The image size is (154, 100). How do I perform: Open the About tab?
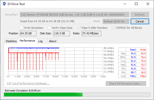coord(53,41)
